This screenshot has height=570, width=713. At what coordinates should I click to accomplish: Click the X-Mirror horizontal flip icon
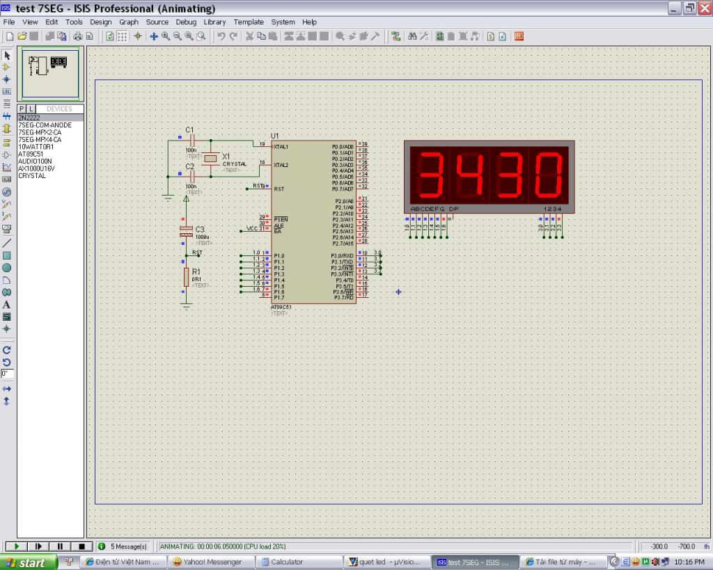(7, 388)
